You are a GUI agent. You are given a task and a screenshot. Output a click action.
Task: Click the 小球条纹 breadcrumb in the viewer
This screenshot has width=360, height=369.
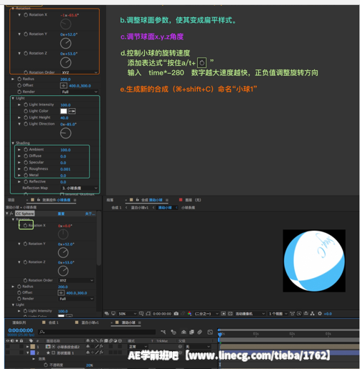(188, 208)
